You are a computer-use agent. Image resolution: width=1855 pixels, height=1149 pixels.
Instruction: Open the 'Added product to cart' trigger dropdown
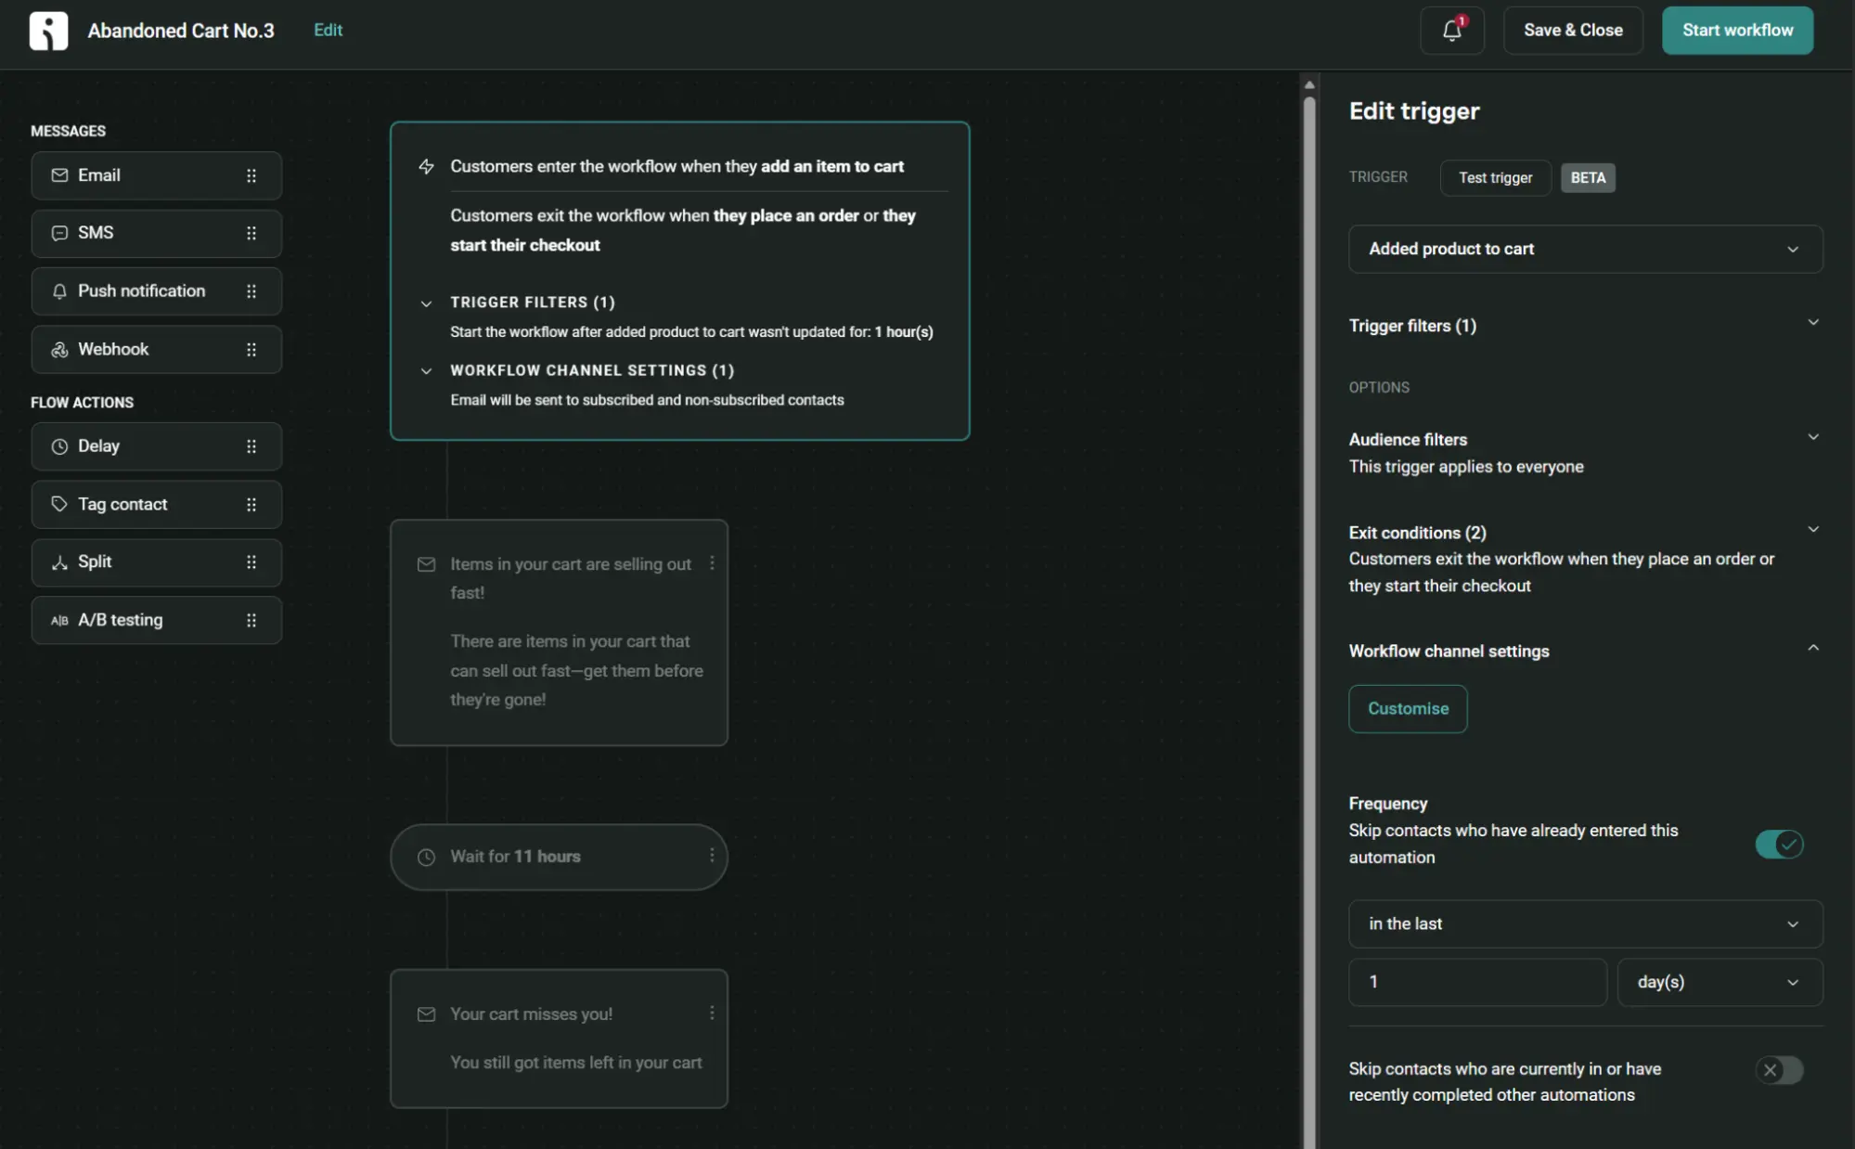1585,249
